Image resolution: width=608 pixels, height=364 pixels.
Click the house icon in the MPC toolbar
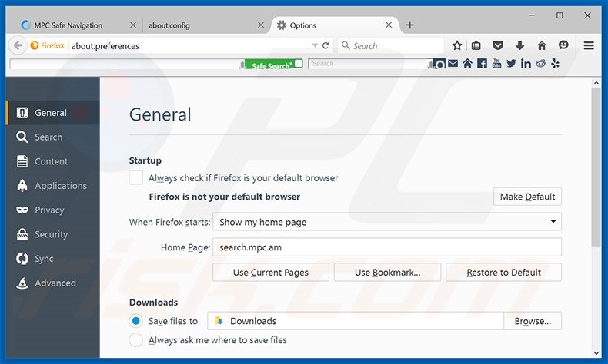tap(468, 64)
